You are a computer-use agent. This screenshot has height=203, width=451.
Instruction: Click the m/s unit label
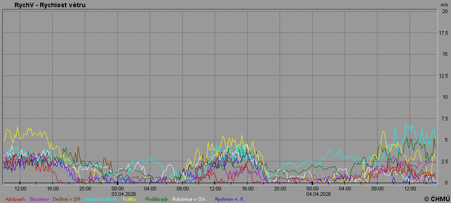[x=444, y=5]
